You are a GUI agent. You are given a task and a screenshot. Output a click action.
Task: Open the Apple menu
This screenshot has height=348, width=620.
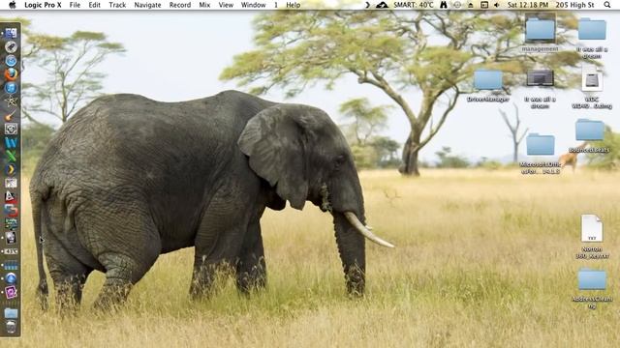click(13, 5)
